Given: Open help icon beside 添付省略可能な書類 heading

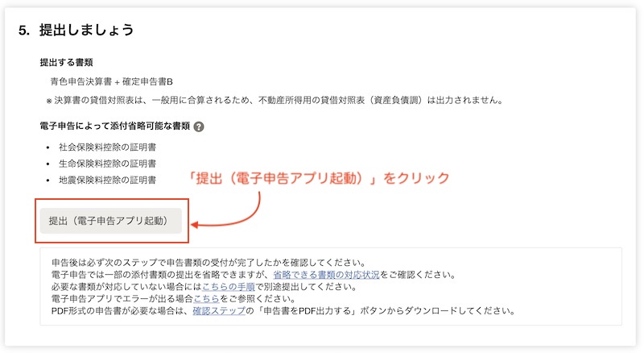Looking at the screenshot, I should pyautogui.click(x=199, y=127).
